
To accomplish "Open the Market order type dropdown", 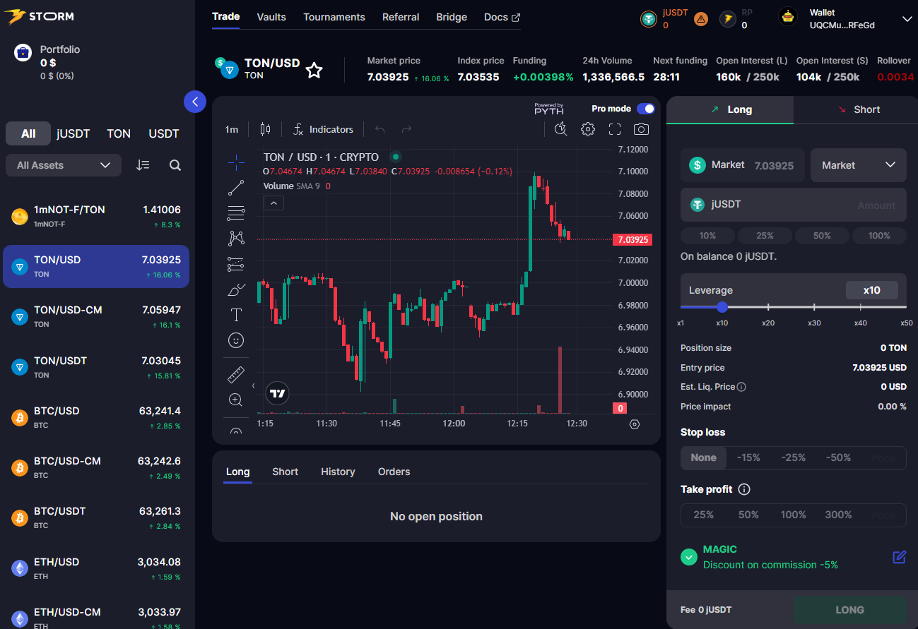I will click(859, 165).
